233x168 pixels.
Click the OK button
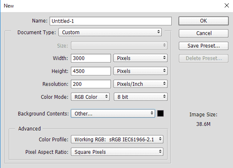[x=203, y=21]
